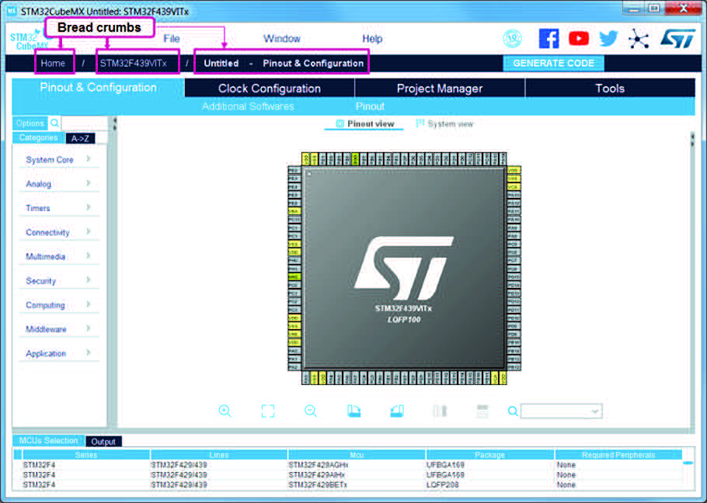
Task: Select the Pinout & Configuration tab
Action: click(x=99, y=88)
